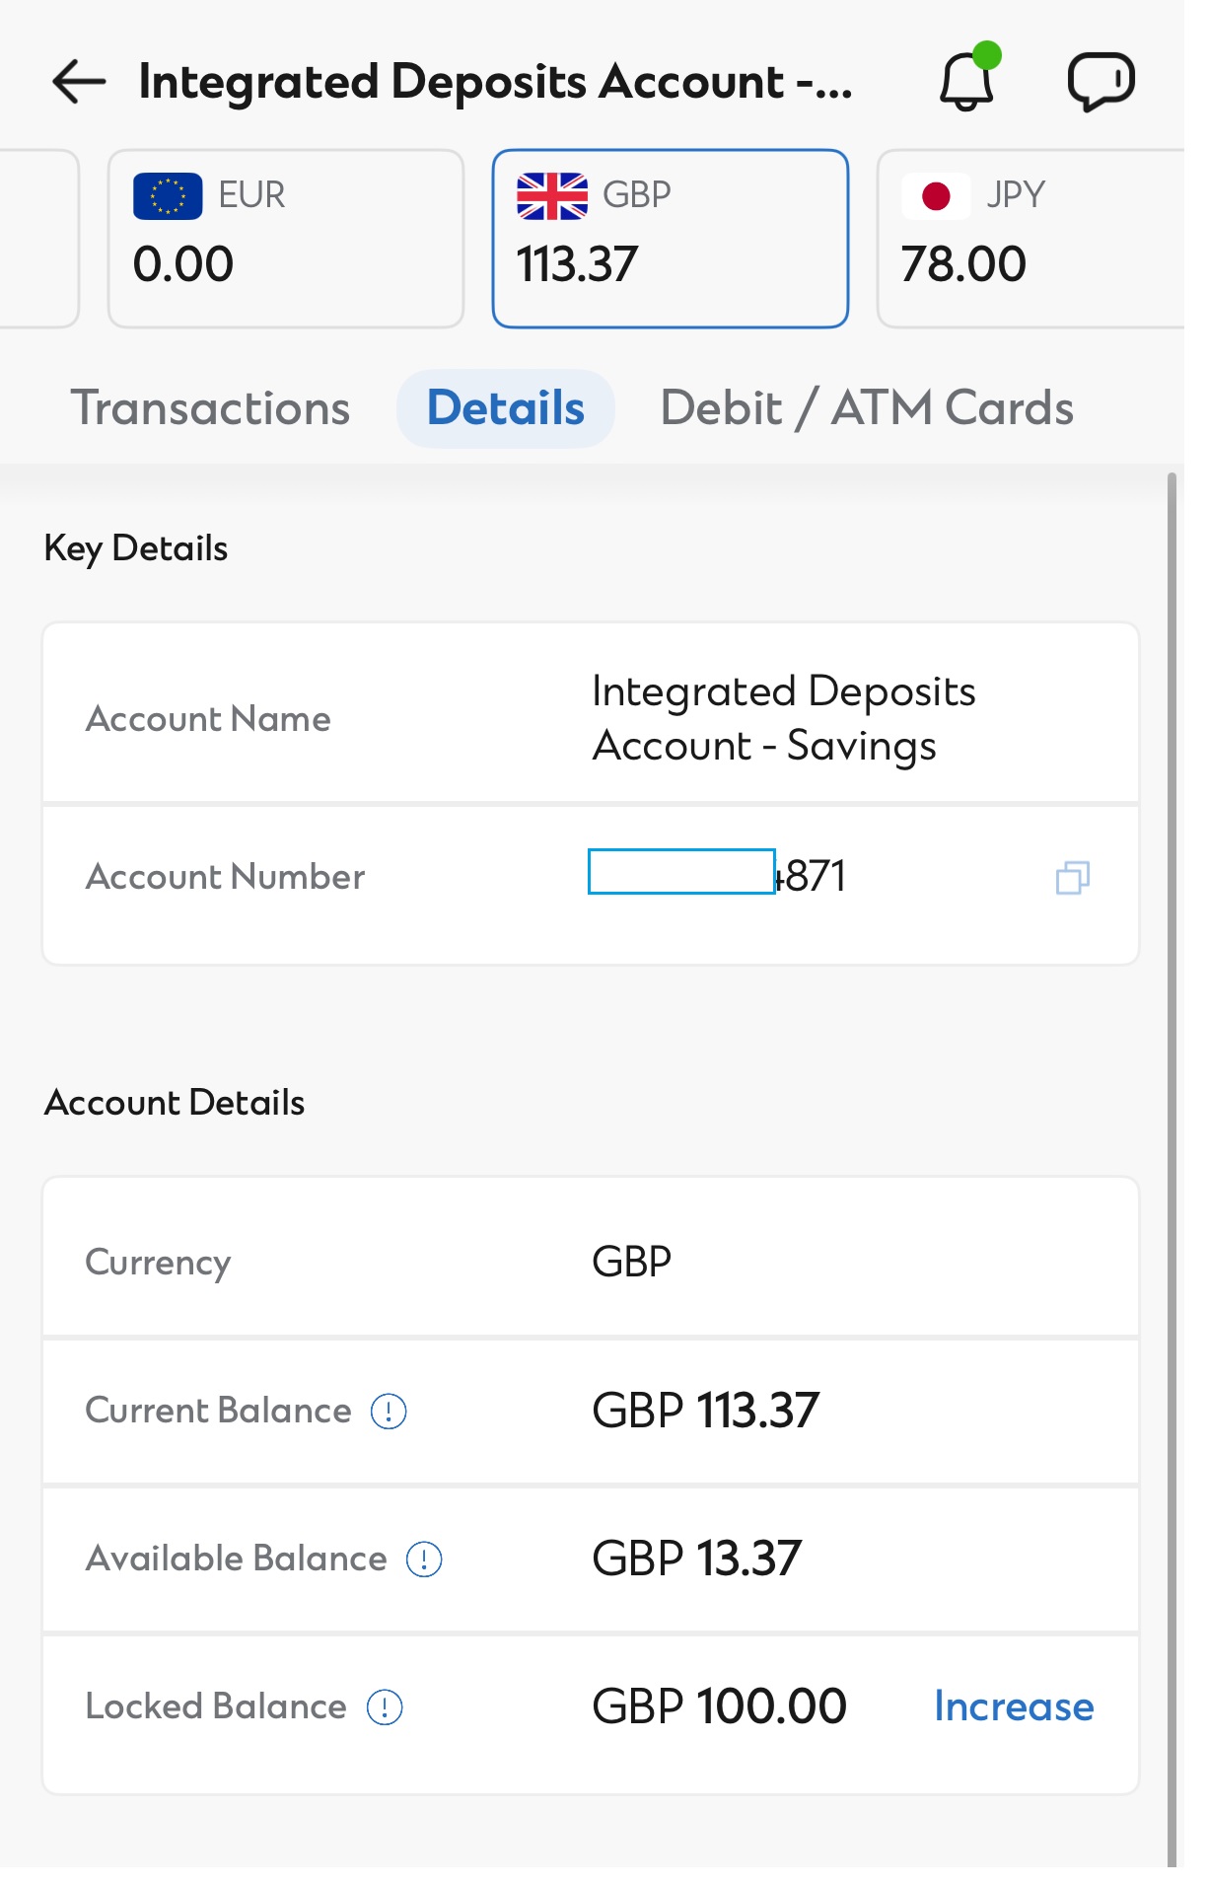Tap the Japan flag icon
The height and width of the screenshot is (1886, 1207).
pos(936,195)
